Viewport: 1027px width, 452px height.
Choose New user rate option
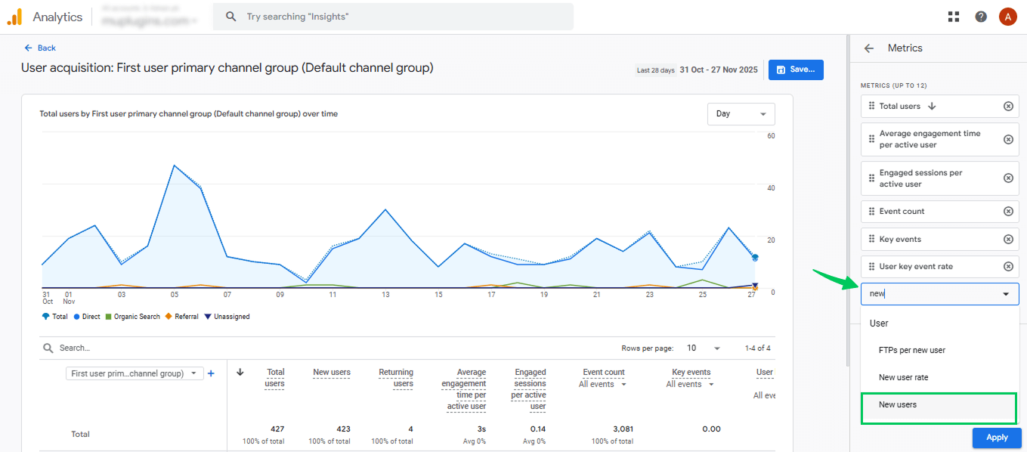tap(903, 377)
